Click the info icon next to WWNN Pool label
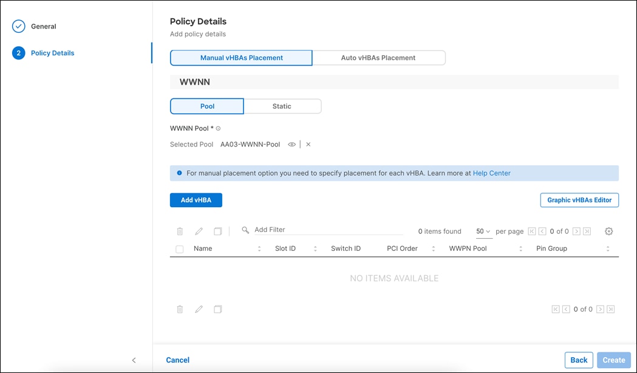 [217, 128]
